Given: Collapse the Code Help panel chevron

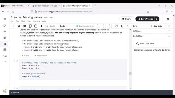Looking at the screenshot, I should (169, 36).
